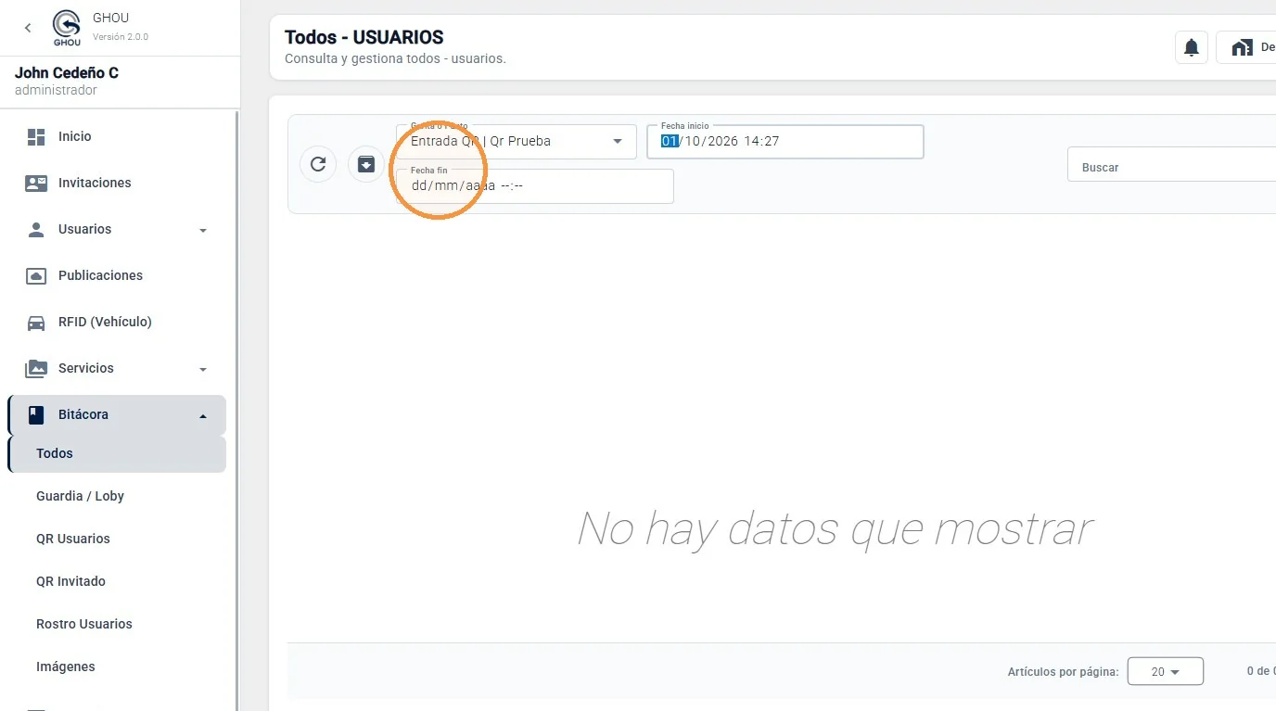Click the Todos - USUARIOS page title

coord(364,37)
